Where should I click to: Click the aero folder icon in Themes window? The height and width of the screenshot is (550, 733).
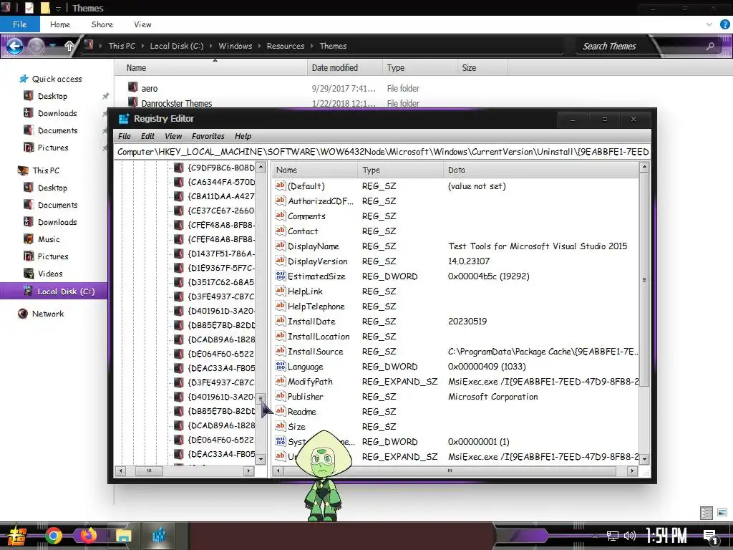coord(132,87)
